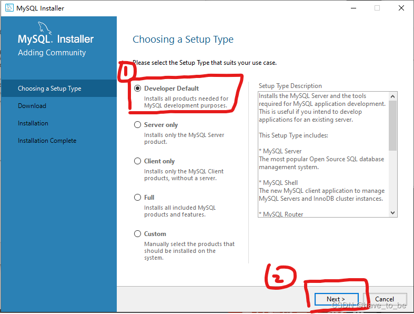The image size is (414, 314).
Task: Click the description scrollbar down arrow
Action: coord(392,213)
